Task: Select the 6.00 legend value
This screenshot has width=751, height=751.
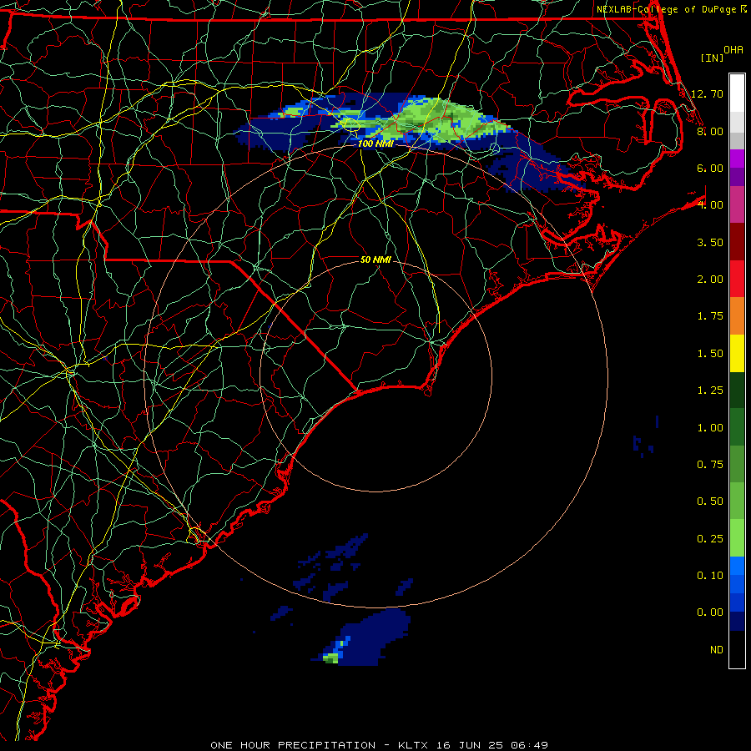Action: pos(710,168)
